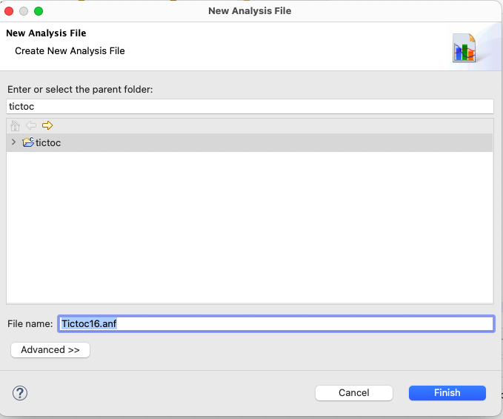Viewport: 503px width, 419px height.
Task: Click the 'Create New Analysis File' description text
Action: tap(70, 50)
